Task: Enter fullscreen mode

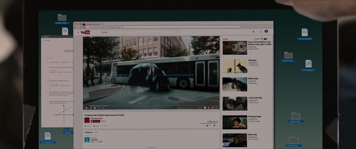Action: click(x=216, y=108)
